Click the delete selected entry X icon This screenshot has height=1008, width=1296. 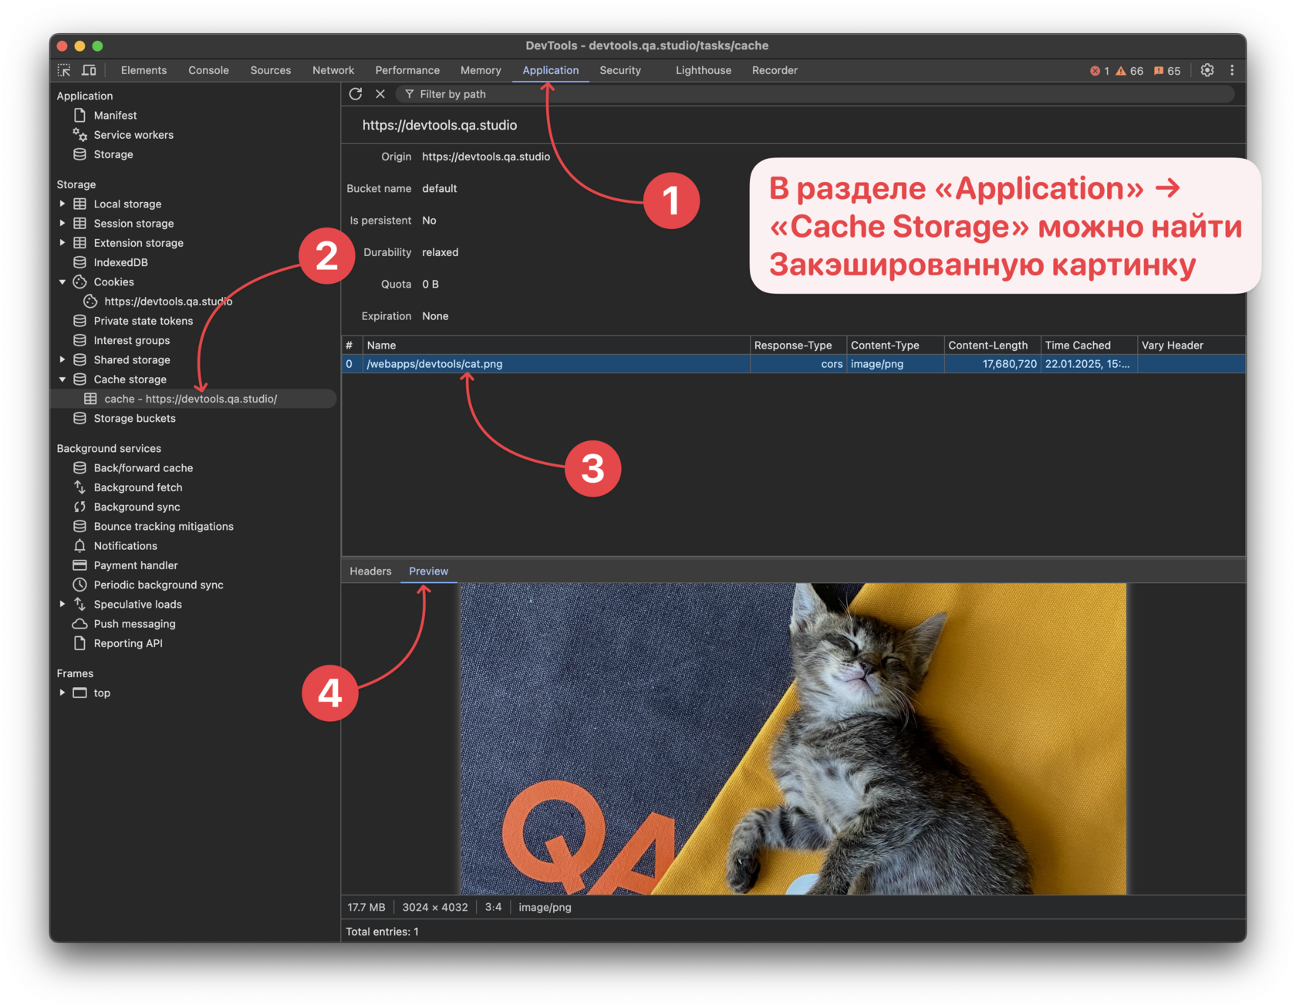380,94
